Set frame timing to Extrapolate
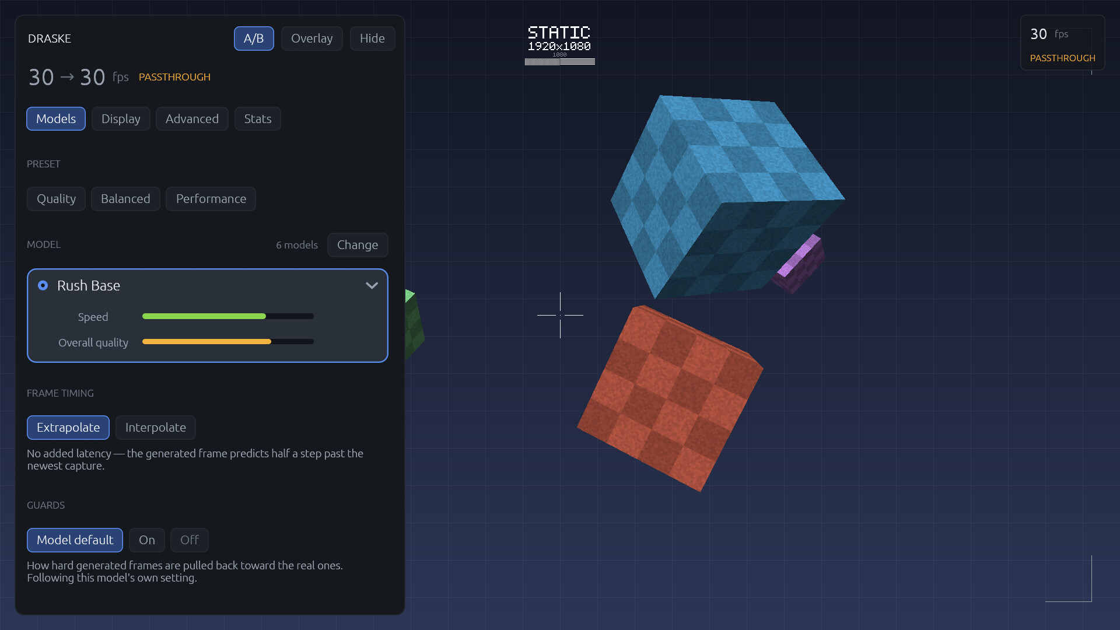Screen dimensions: 1120x630 coord(68,428)
